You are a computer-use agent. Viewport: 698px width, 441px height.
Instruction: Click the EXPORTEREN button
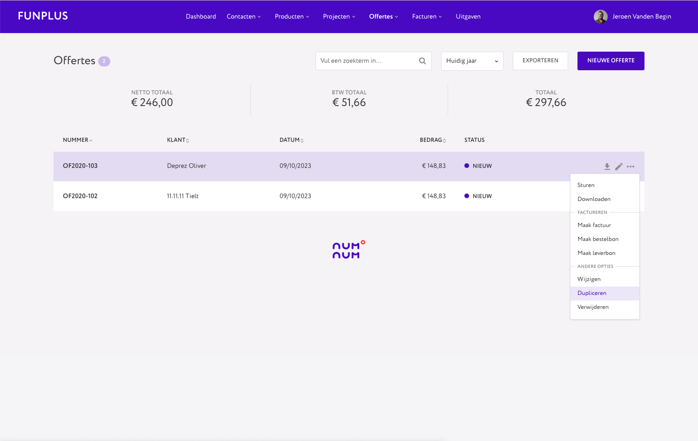pyautogui.click(x=540, y=60)
